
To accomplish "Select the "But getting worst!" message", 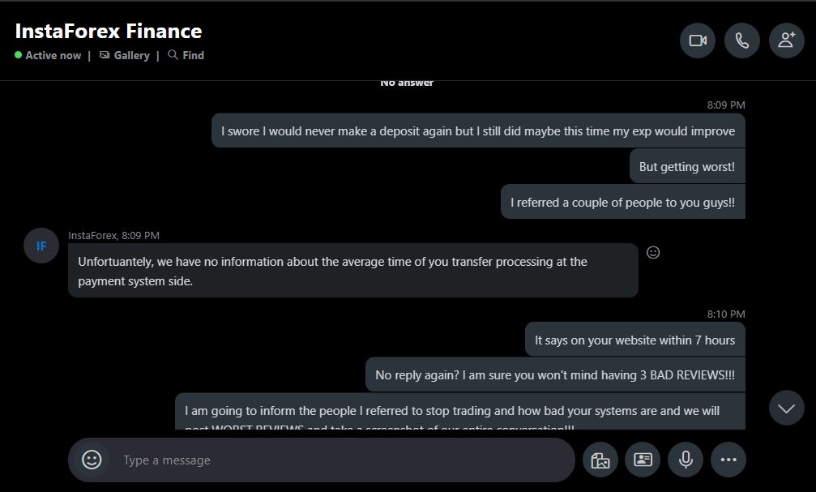I will (686, 166).
